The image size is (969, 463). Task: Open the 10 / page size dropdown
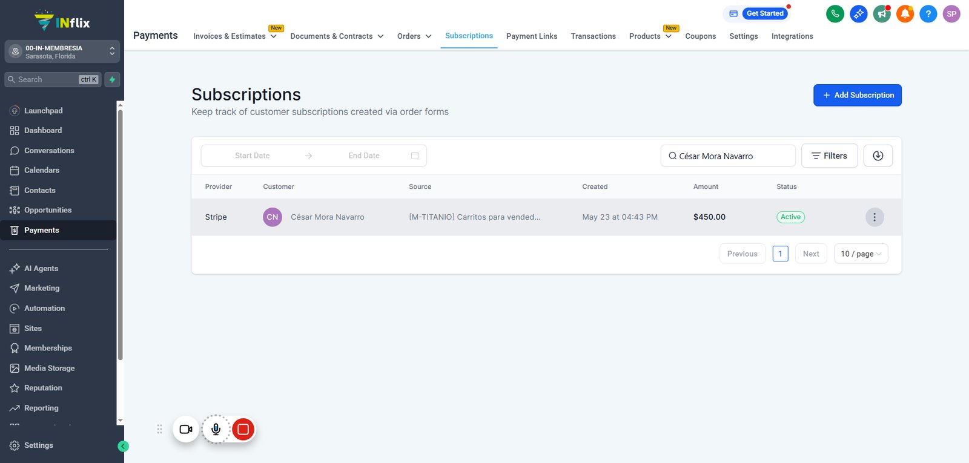click(861, 254)
